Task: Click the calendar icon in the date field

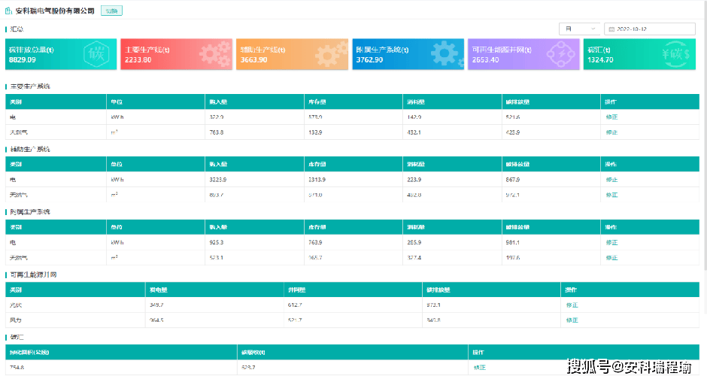Action: tap(611, 29)
